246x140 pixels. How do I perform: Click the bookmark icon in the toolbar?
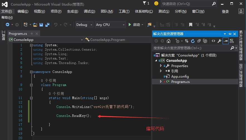point(191,24)
